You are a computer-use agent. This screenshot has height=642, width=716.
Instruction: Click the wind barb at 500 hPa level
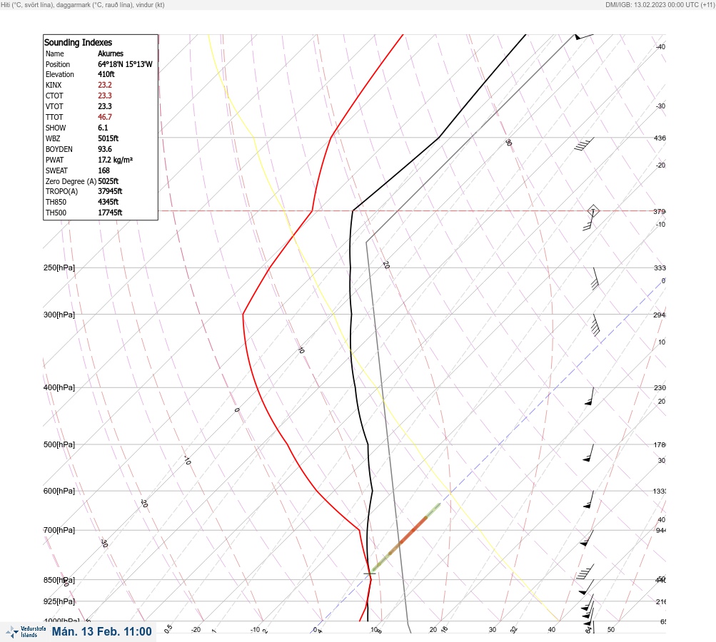[589, 453]
